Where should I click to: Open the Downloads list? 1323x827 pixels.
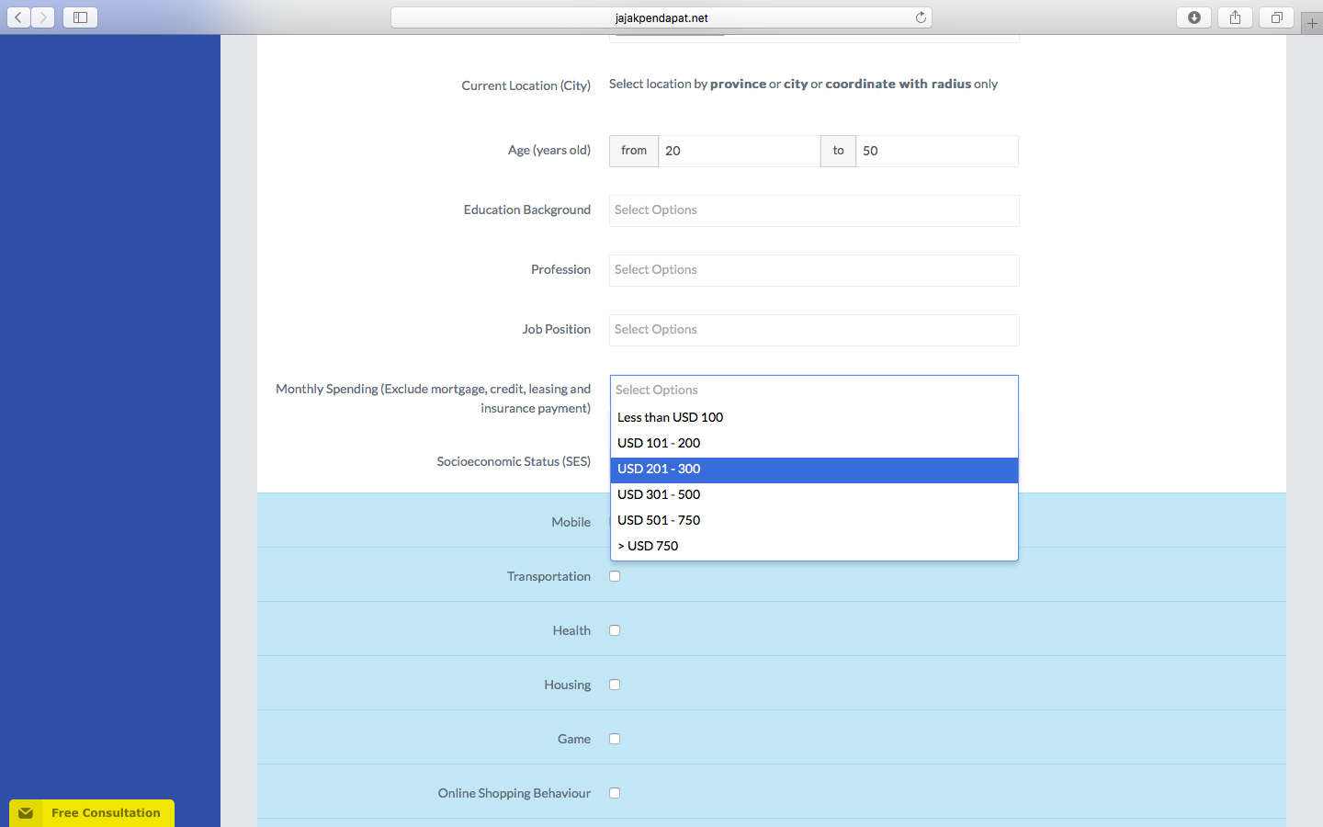click(x=1193, y=17)
